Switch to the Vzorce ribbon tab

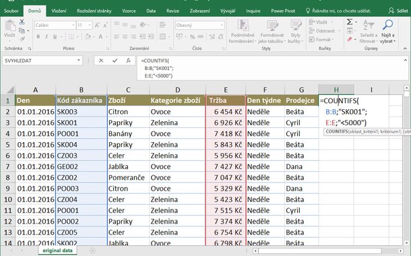point(129,11)
